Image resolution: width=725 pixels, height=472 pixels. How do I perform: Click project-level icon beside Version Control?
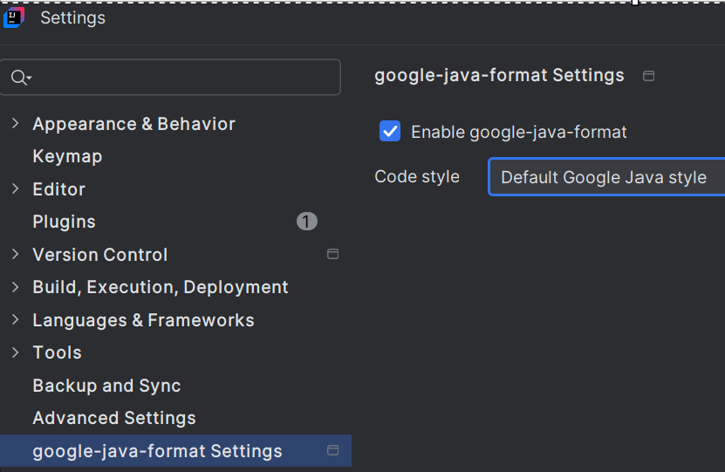(x=332, y=255)
